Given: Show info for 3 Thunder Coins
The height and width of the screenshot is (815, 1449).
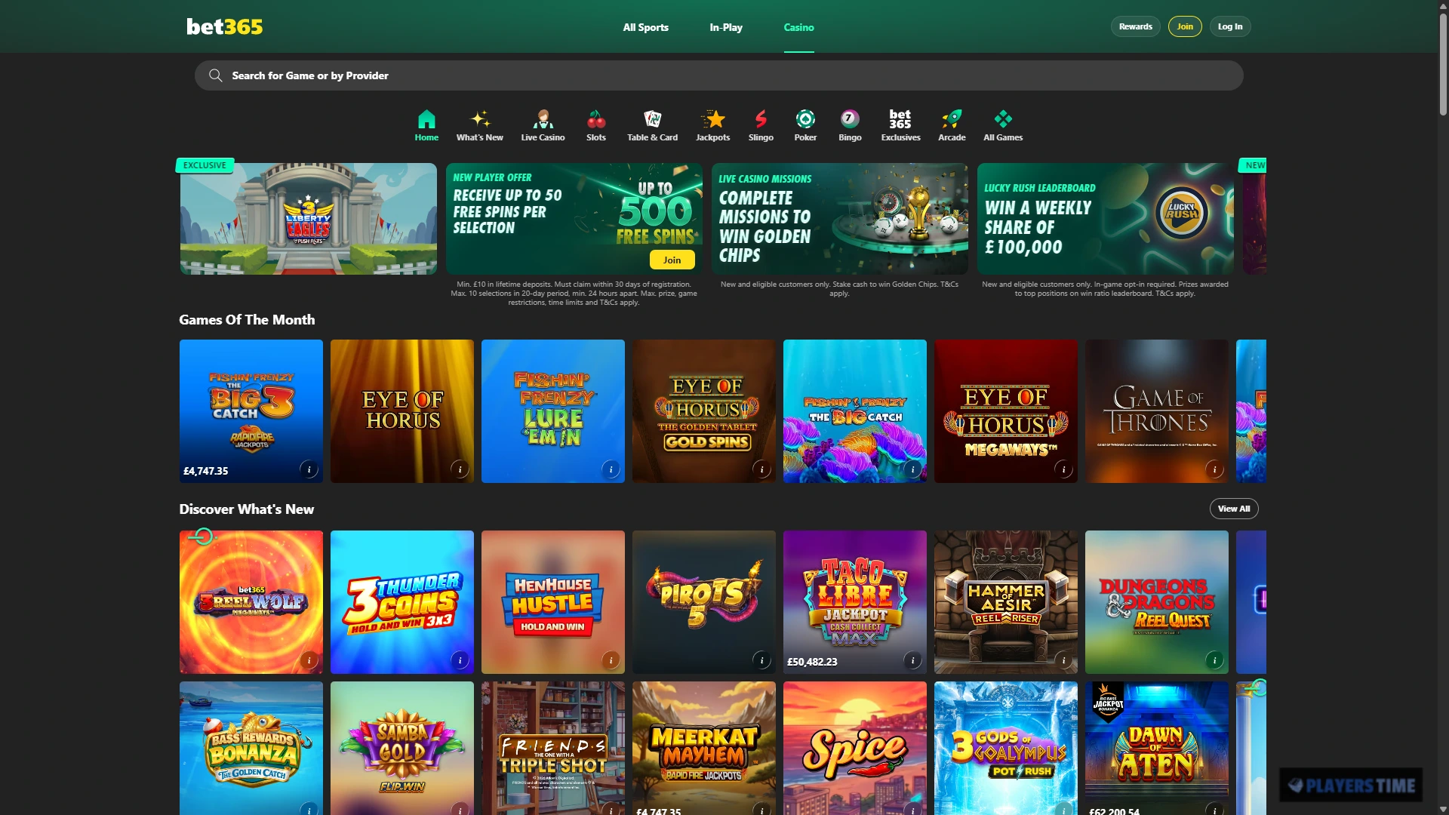Looking at the screenshot, I should pyautogui.click(x=460, y=660).
